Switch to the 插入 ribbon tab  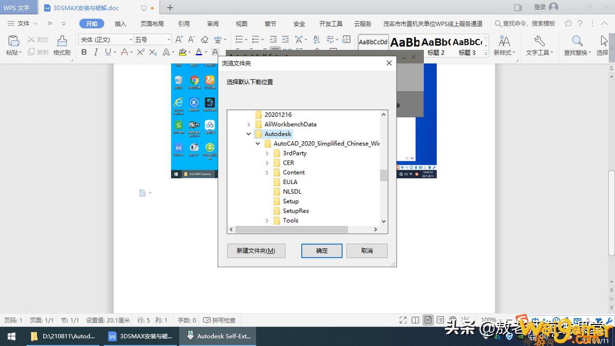tap(120, 24)
